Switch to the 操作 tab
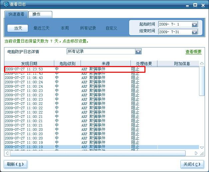The width and height of the screenshot is (209, 172). (40, 14)
